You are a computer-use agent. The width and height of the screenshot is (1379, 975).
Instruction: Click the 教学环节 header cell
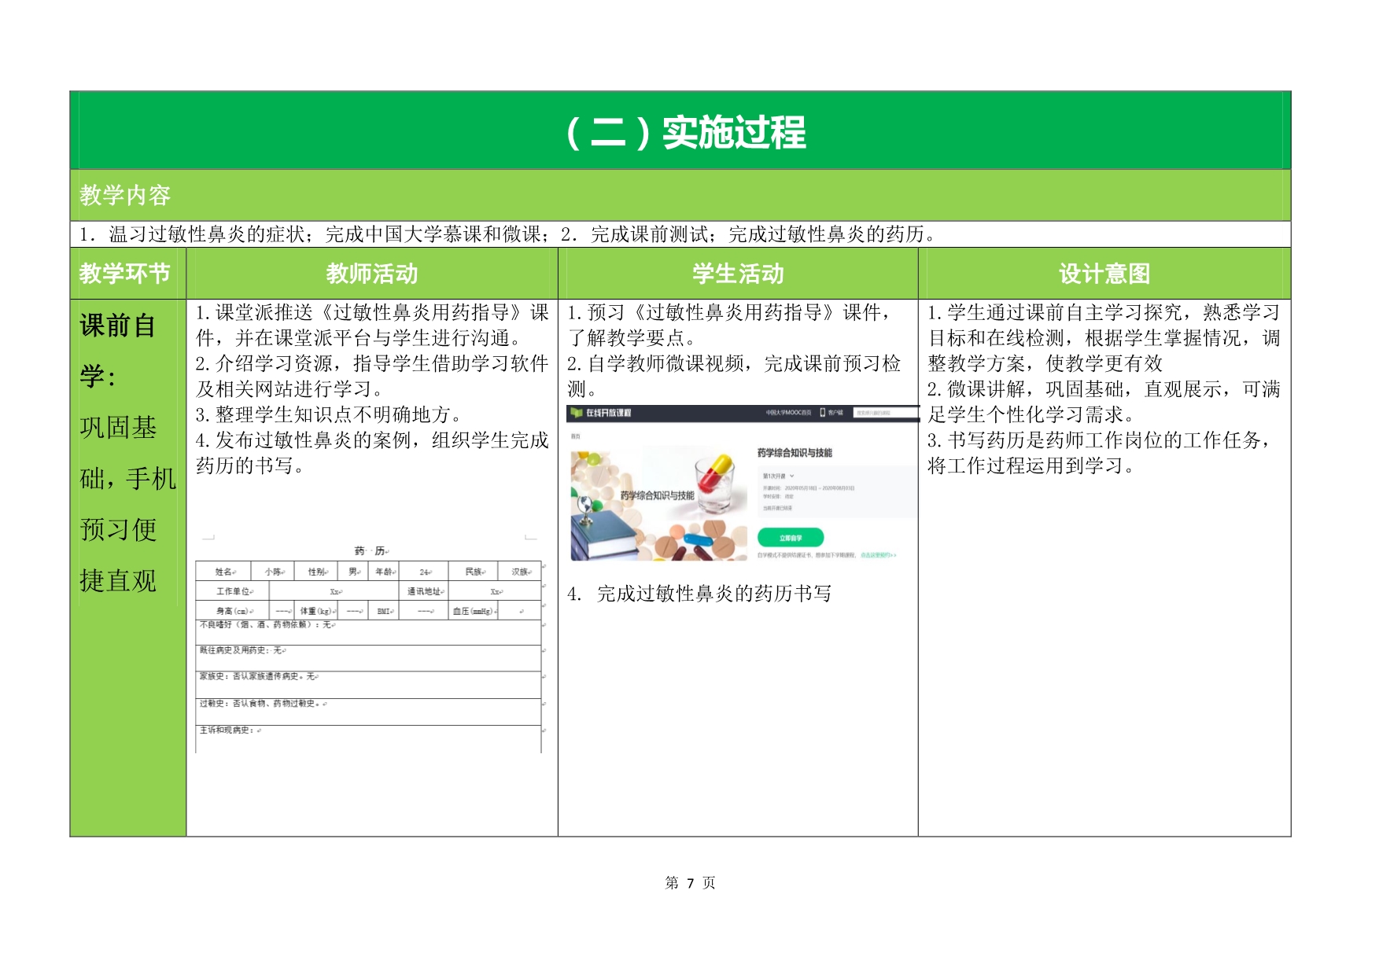tap(126, 274)
